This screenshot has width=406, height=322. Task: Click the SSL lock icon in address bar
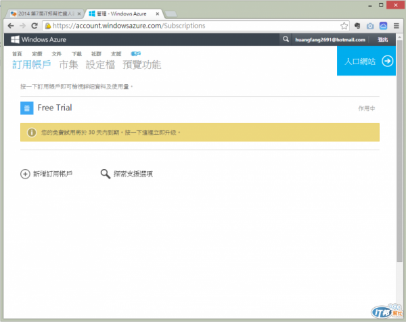(x=48, y=26)
